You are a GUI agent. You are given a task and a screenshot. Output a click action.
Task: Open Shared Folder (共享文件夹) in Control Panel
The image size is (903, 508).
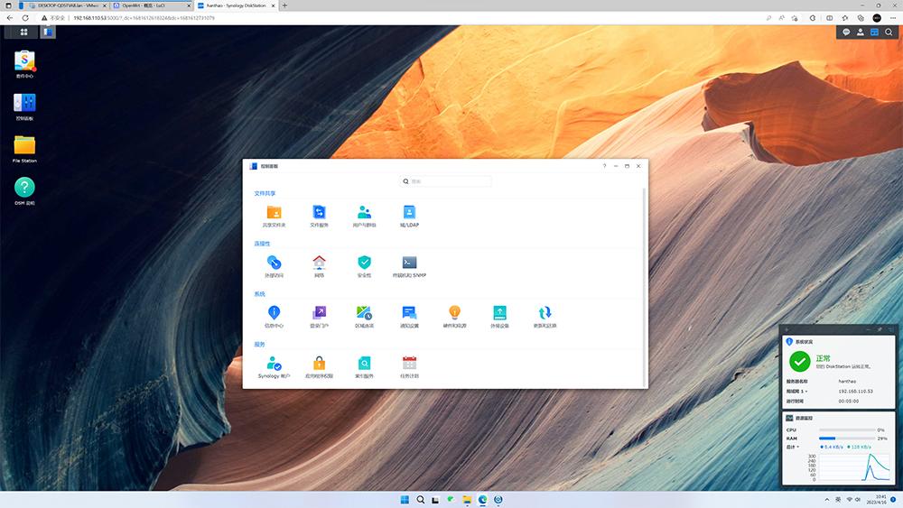[274, 213]
